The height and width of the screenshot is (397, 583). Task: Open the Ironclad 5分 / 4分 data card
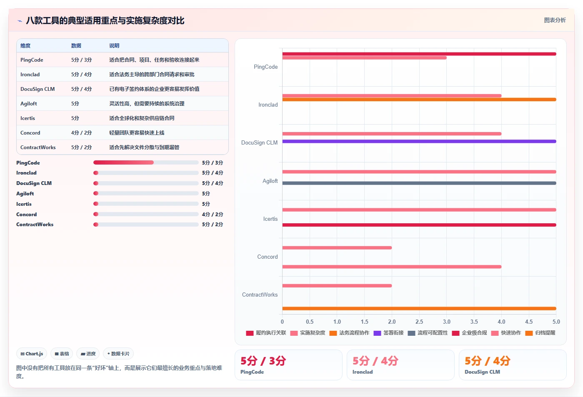click(x=400, y=365)
